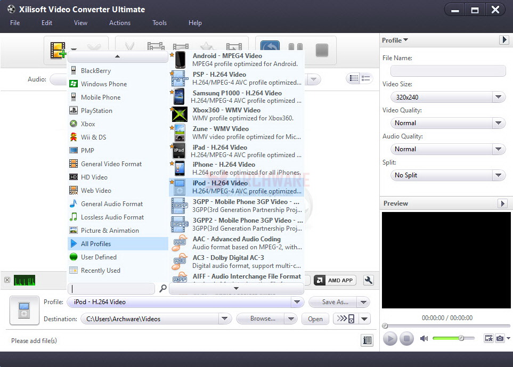Collapse the Profile panel with arrow
The image size is (513, 367).
pyautogui.click(x=504, y=40)
